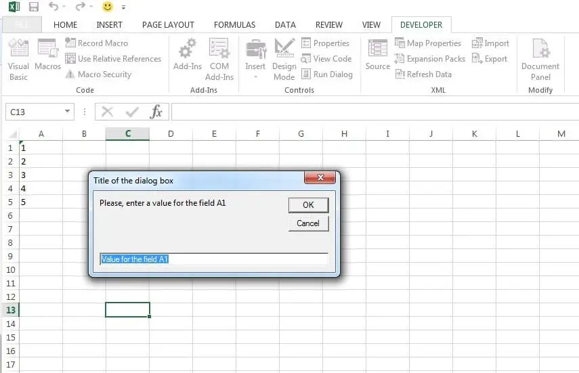Switch to the VIEW tab
The image size is (579, 373).
click(x=371, y=25)
